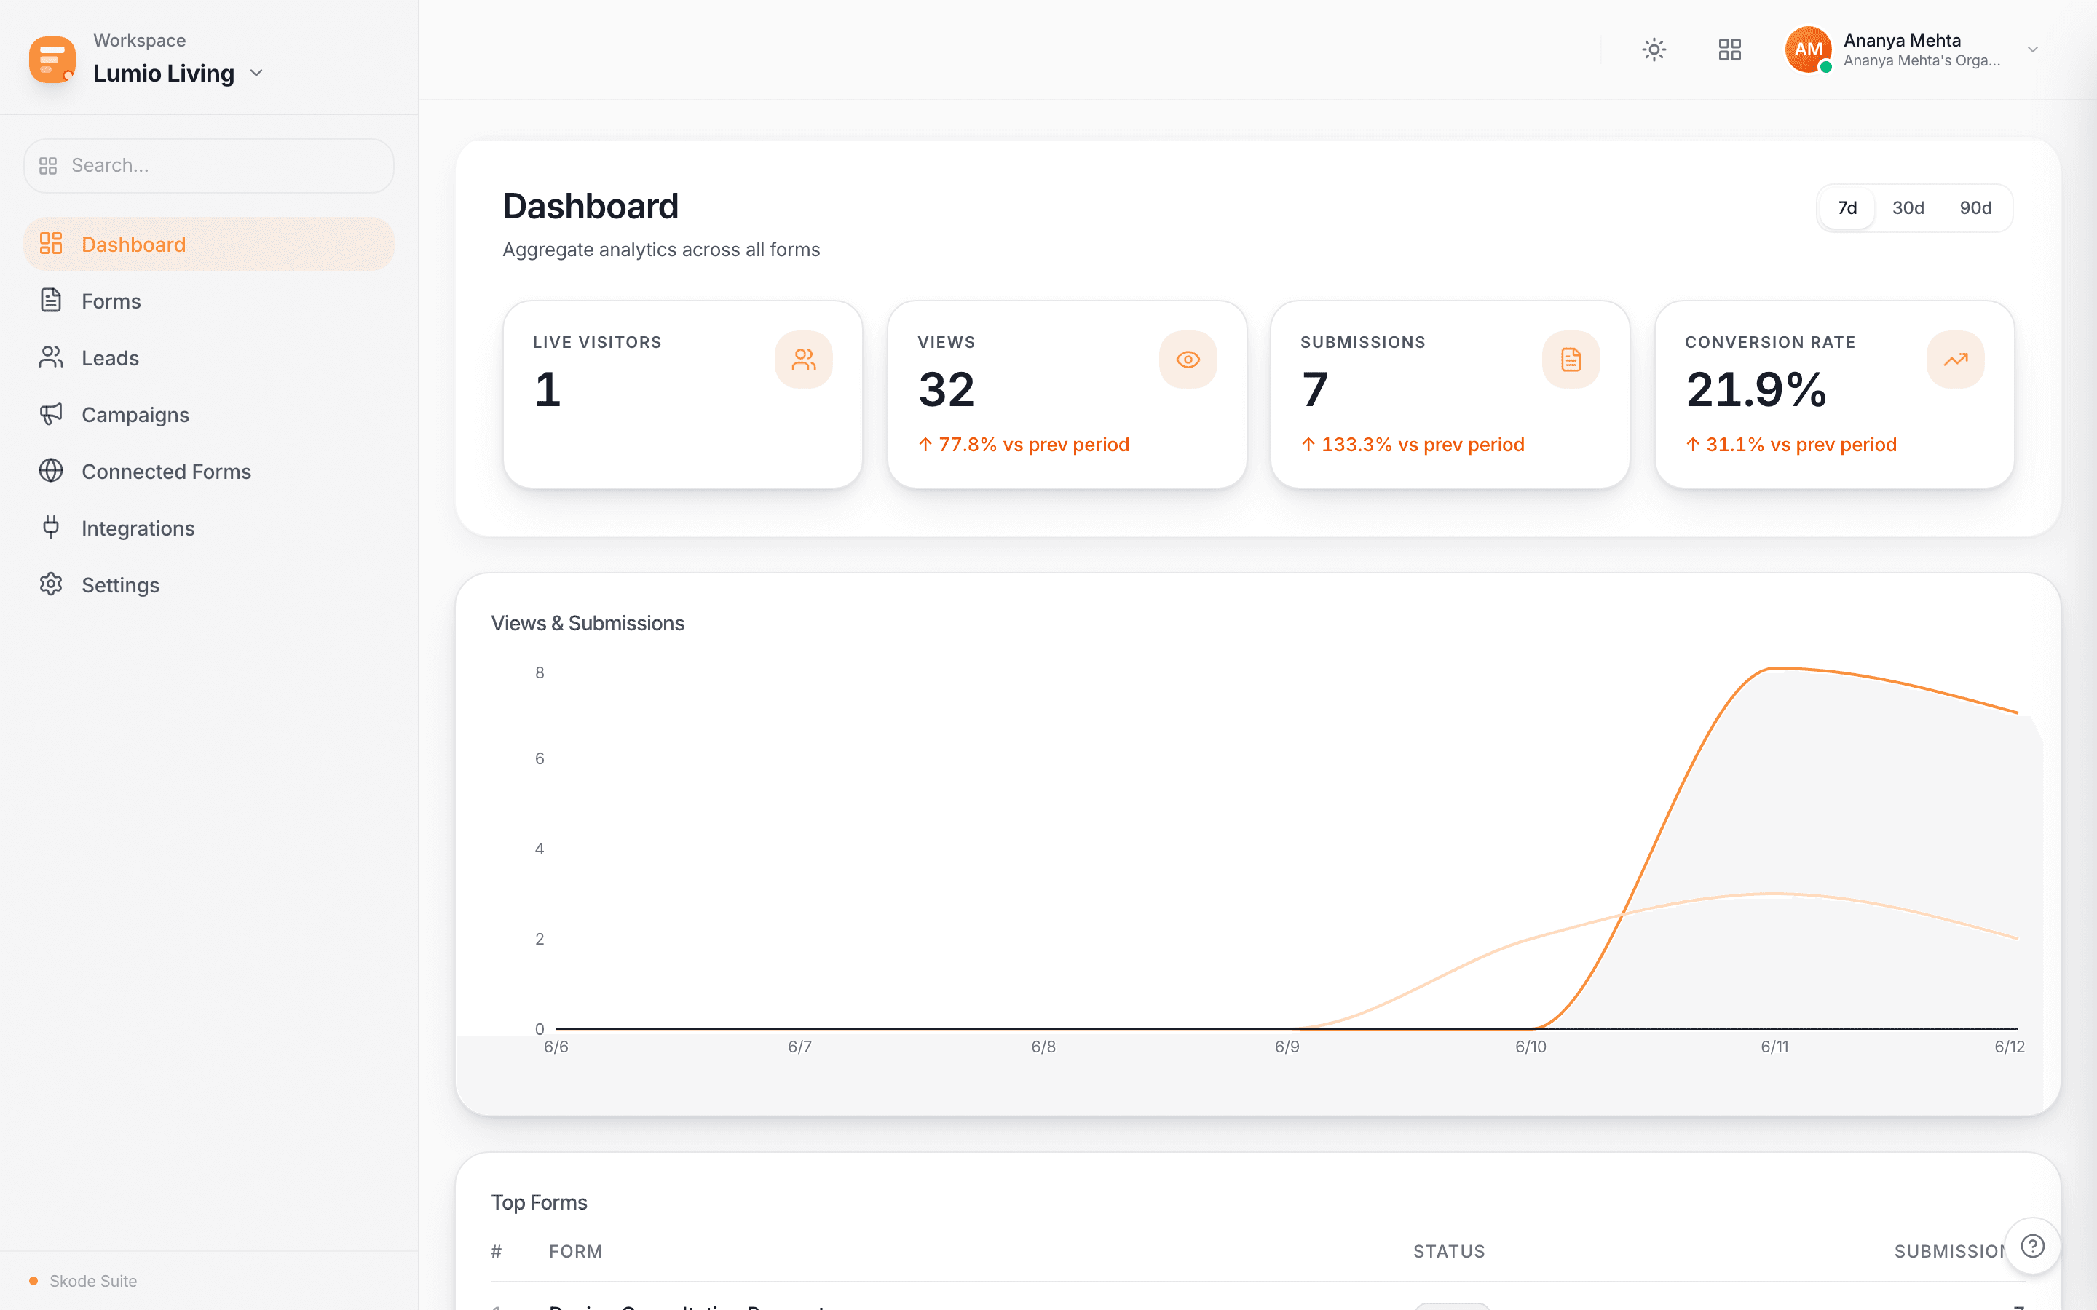This screenshot has height=1310, width=2097.
Task: Open Dashboard in the sidebar
Action: [209, 245]
